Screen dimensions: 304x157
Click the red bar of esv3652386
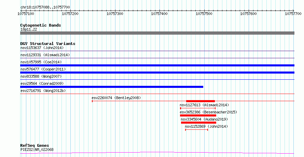pyautogui.click(x=198, y=115)
